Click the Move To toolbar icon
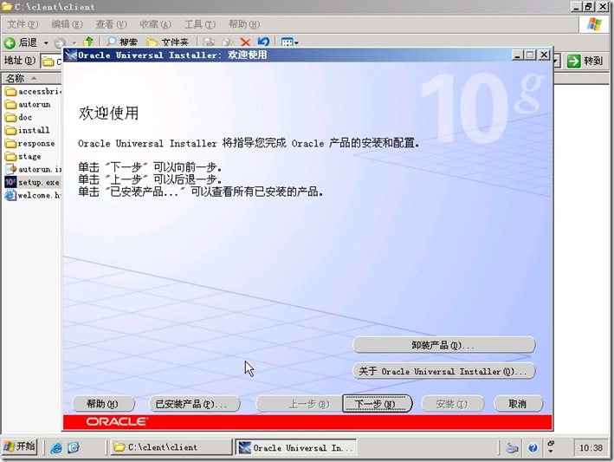The height and width of the screenshot is (462, 614). [210, 42]
